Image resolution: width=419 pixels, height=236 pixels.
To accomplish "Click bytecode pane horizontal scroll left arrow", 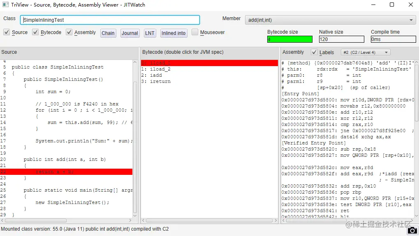I will tap(143, 220).
